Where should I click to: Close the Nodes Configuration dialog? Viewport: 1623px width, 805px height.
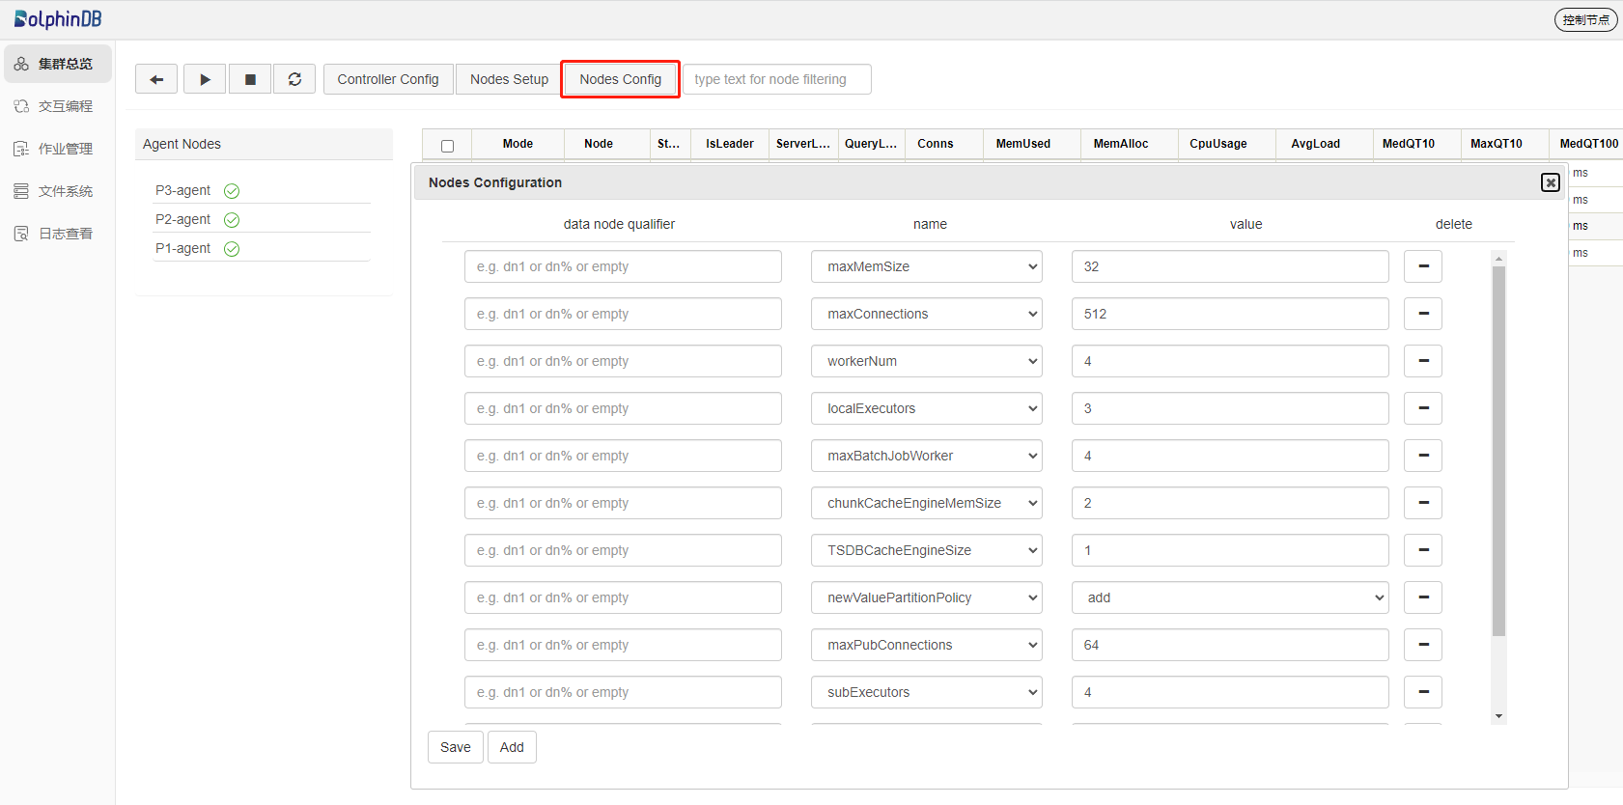coord(1550,182)
